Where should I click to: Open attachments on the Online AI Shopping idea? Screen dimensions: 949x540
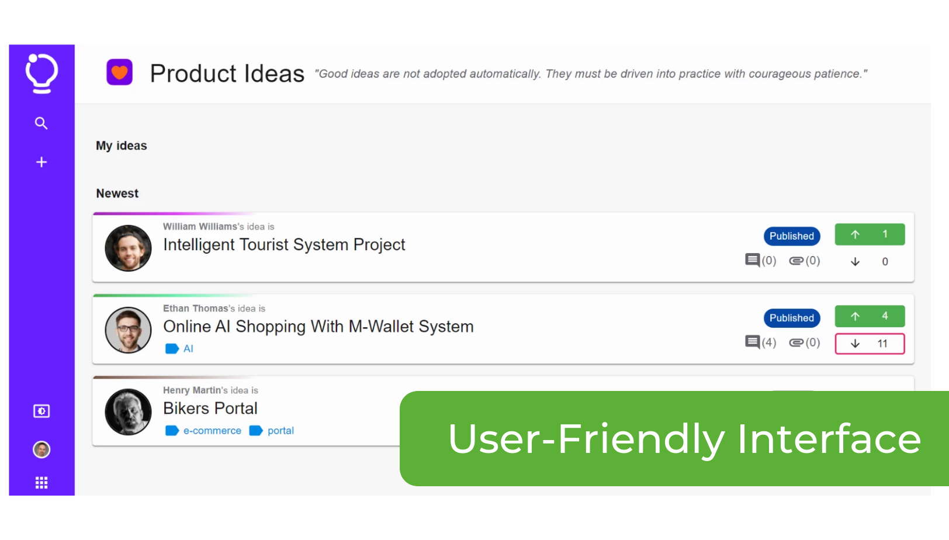tap(804, 342)
